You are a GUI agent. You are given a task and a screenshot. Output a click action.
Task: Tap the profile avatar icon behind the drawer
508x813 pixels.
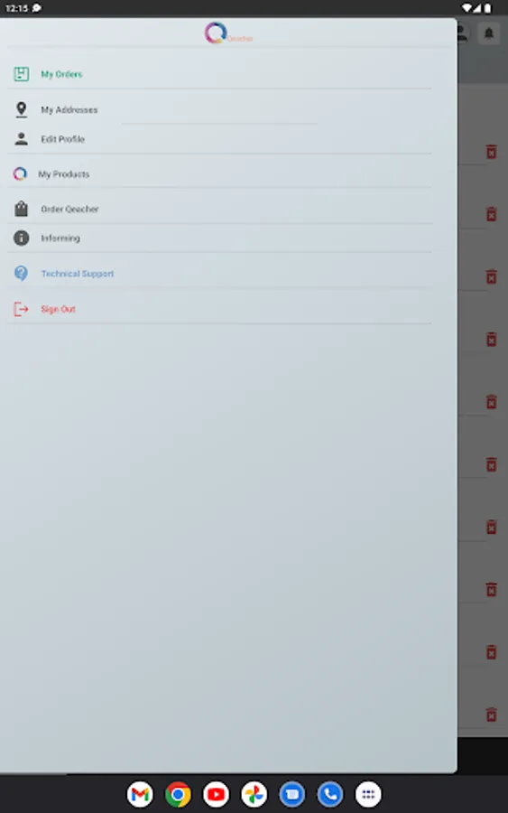(x=462, y=33)
